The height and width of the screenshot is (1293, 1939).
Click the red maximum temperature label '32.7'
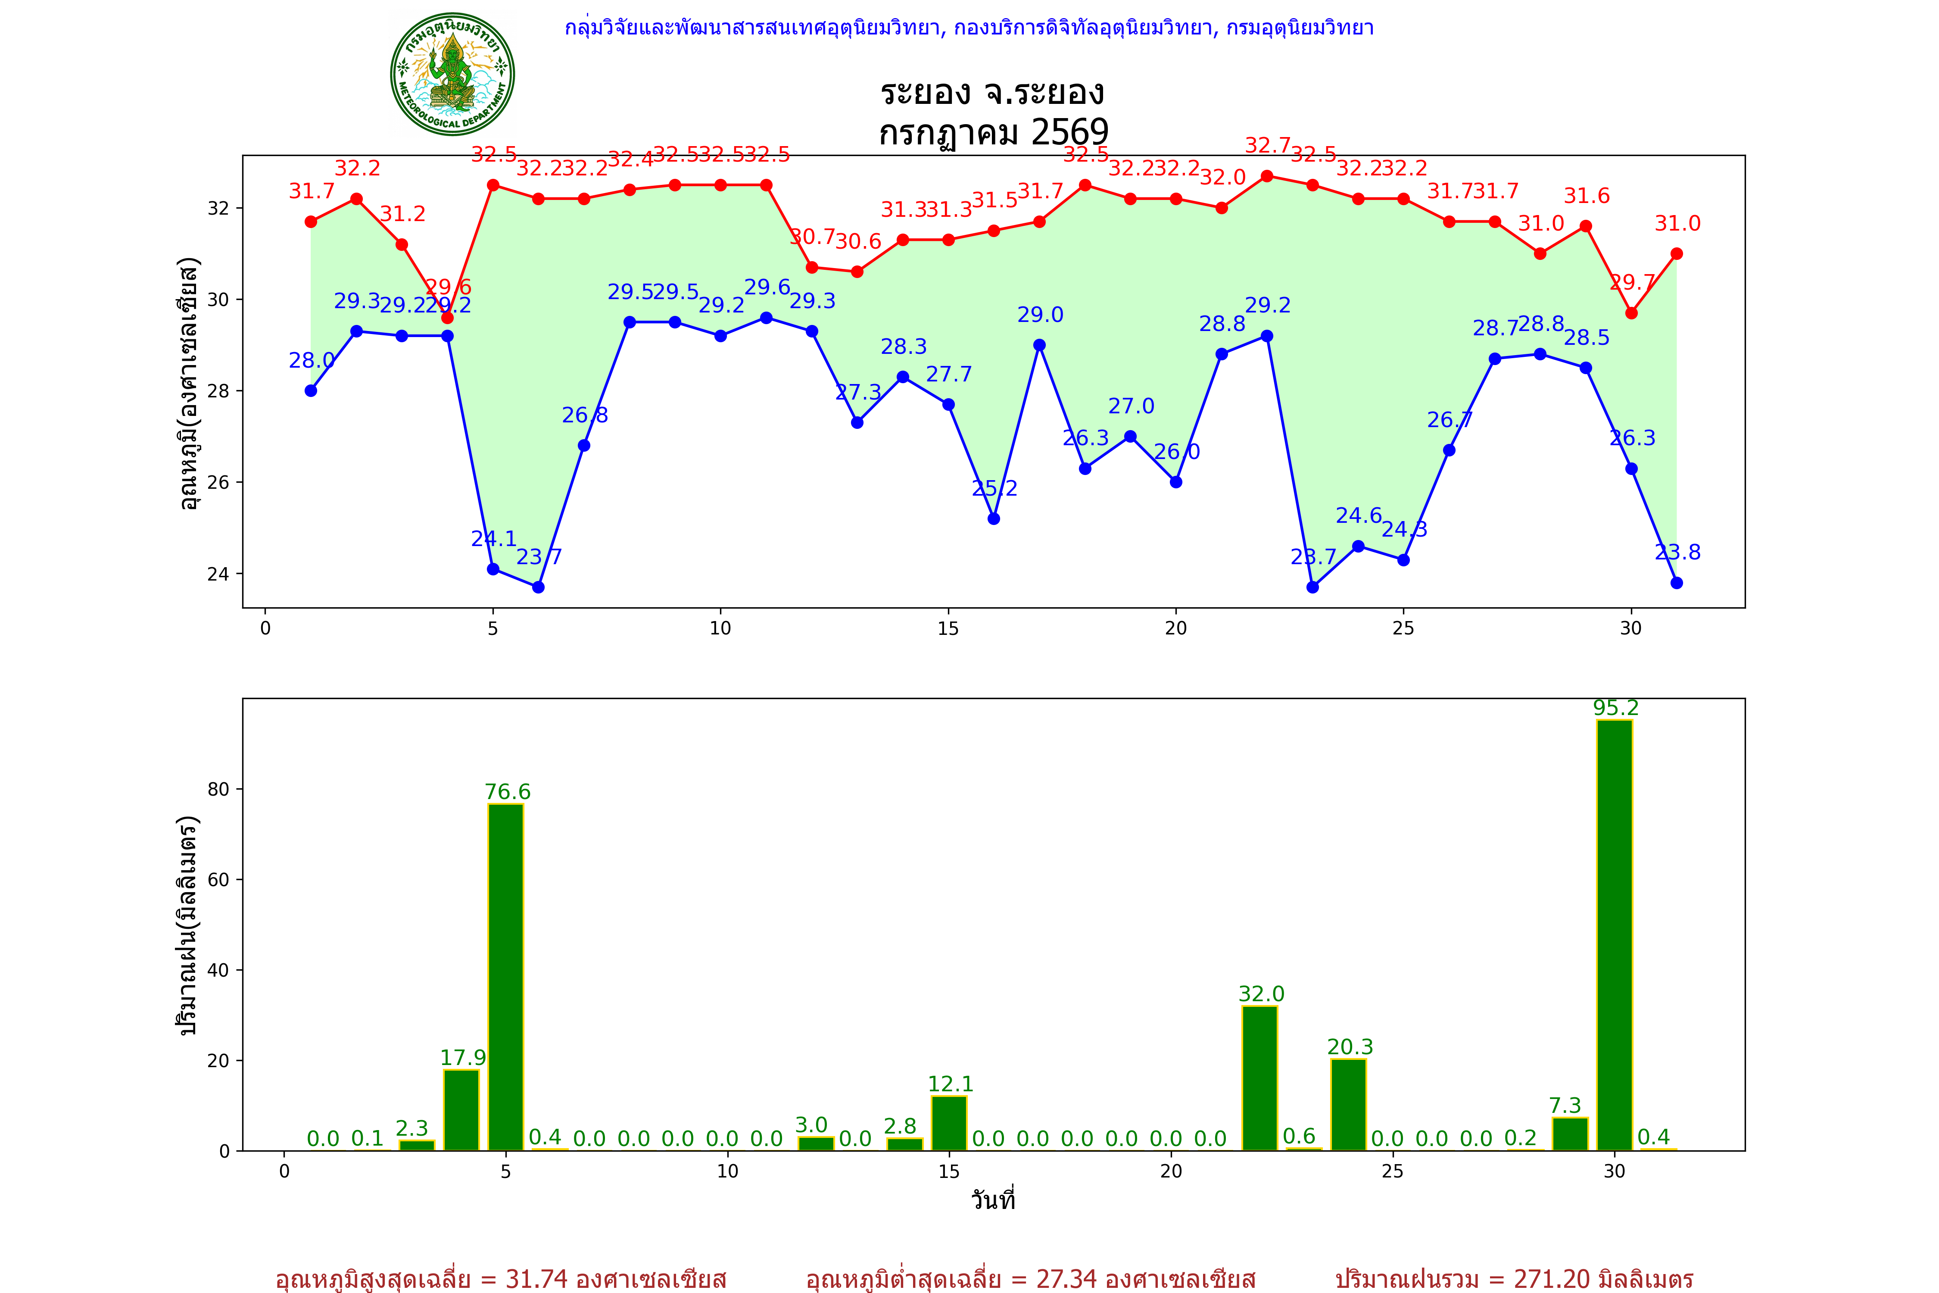tap(1267, 145)
